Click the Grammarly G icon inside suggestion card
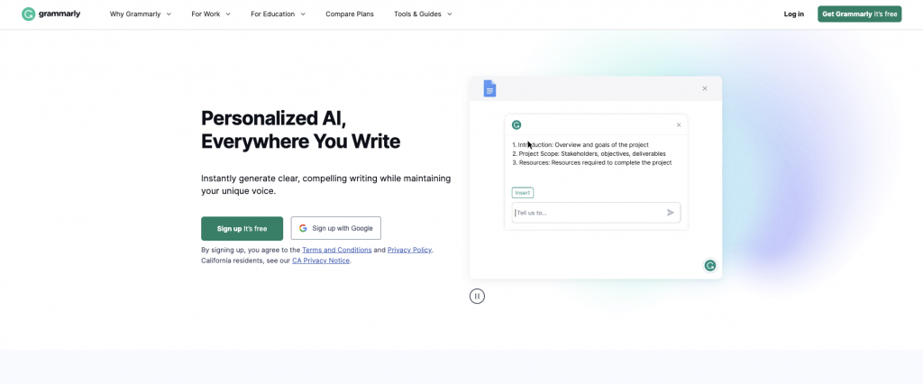 click(x=516, y=125)
